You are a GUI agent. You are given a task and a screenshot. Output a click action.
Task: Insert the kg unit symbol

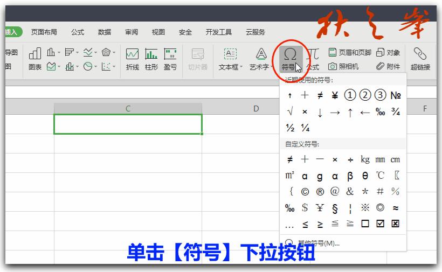pos(365,159)
